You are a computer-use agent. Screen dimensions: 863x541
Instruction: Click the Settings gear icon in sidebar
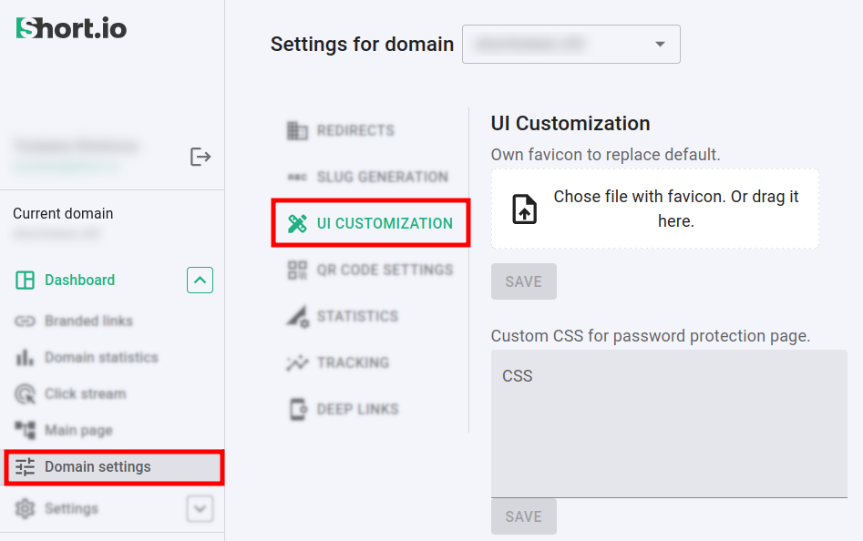point(25,508)
